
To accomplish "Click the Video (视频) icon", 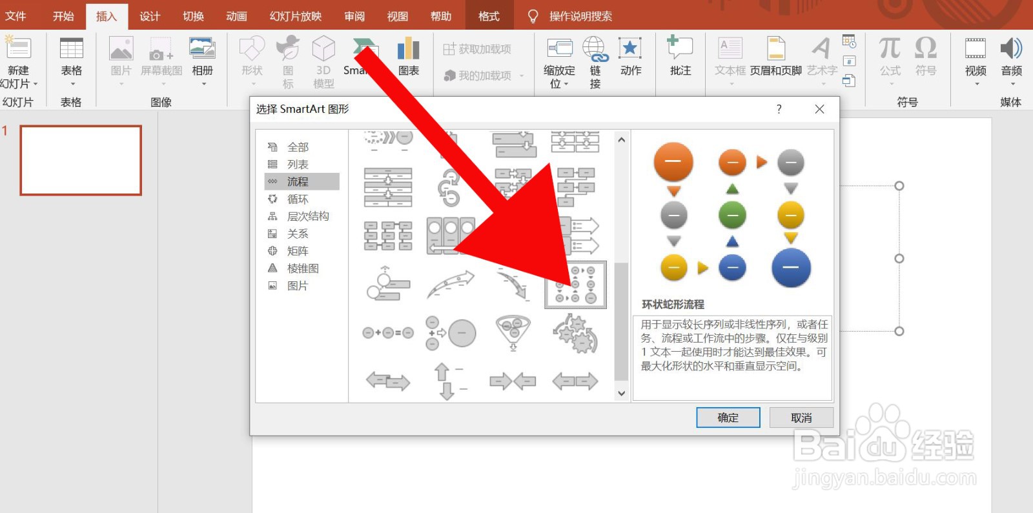I will click(975, 48).
